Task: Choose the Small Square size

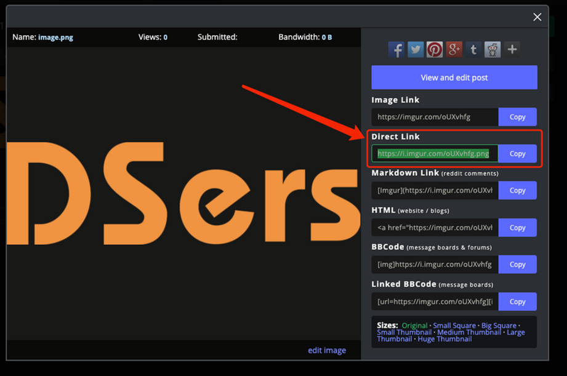Action: [454, 326]
